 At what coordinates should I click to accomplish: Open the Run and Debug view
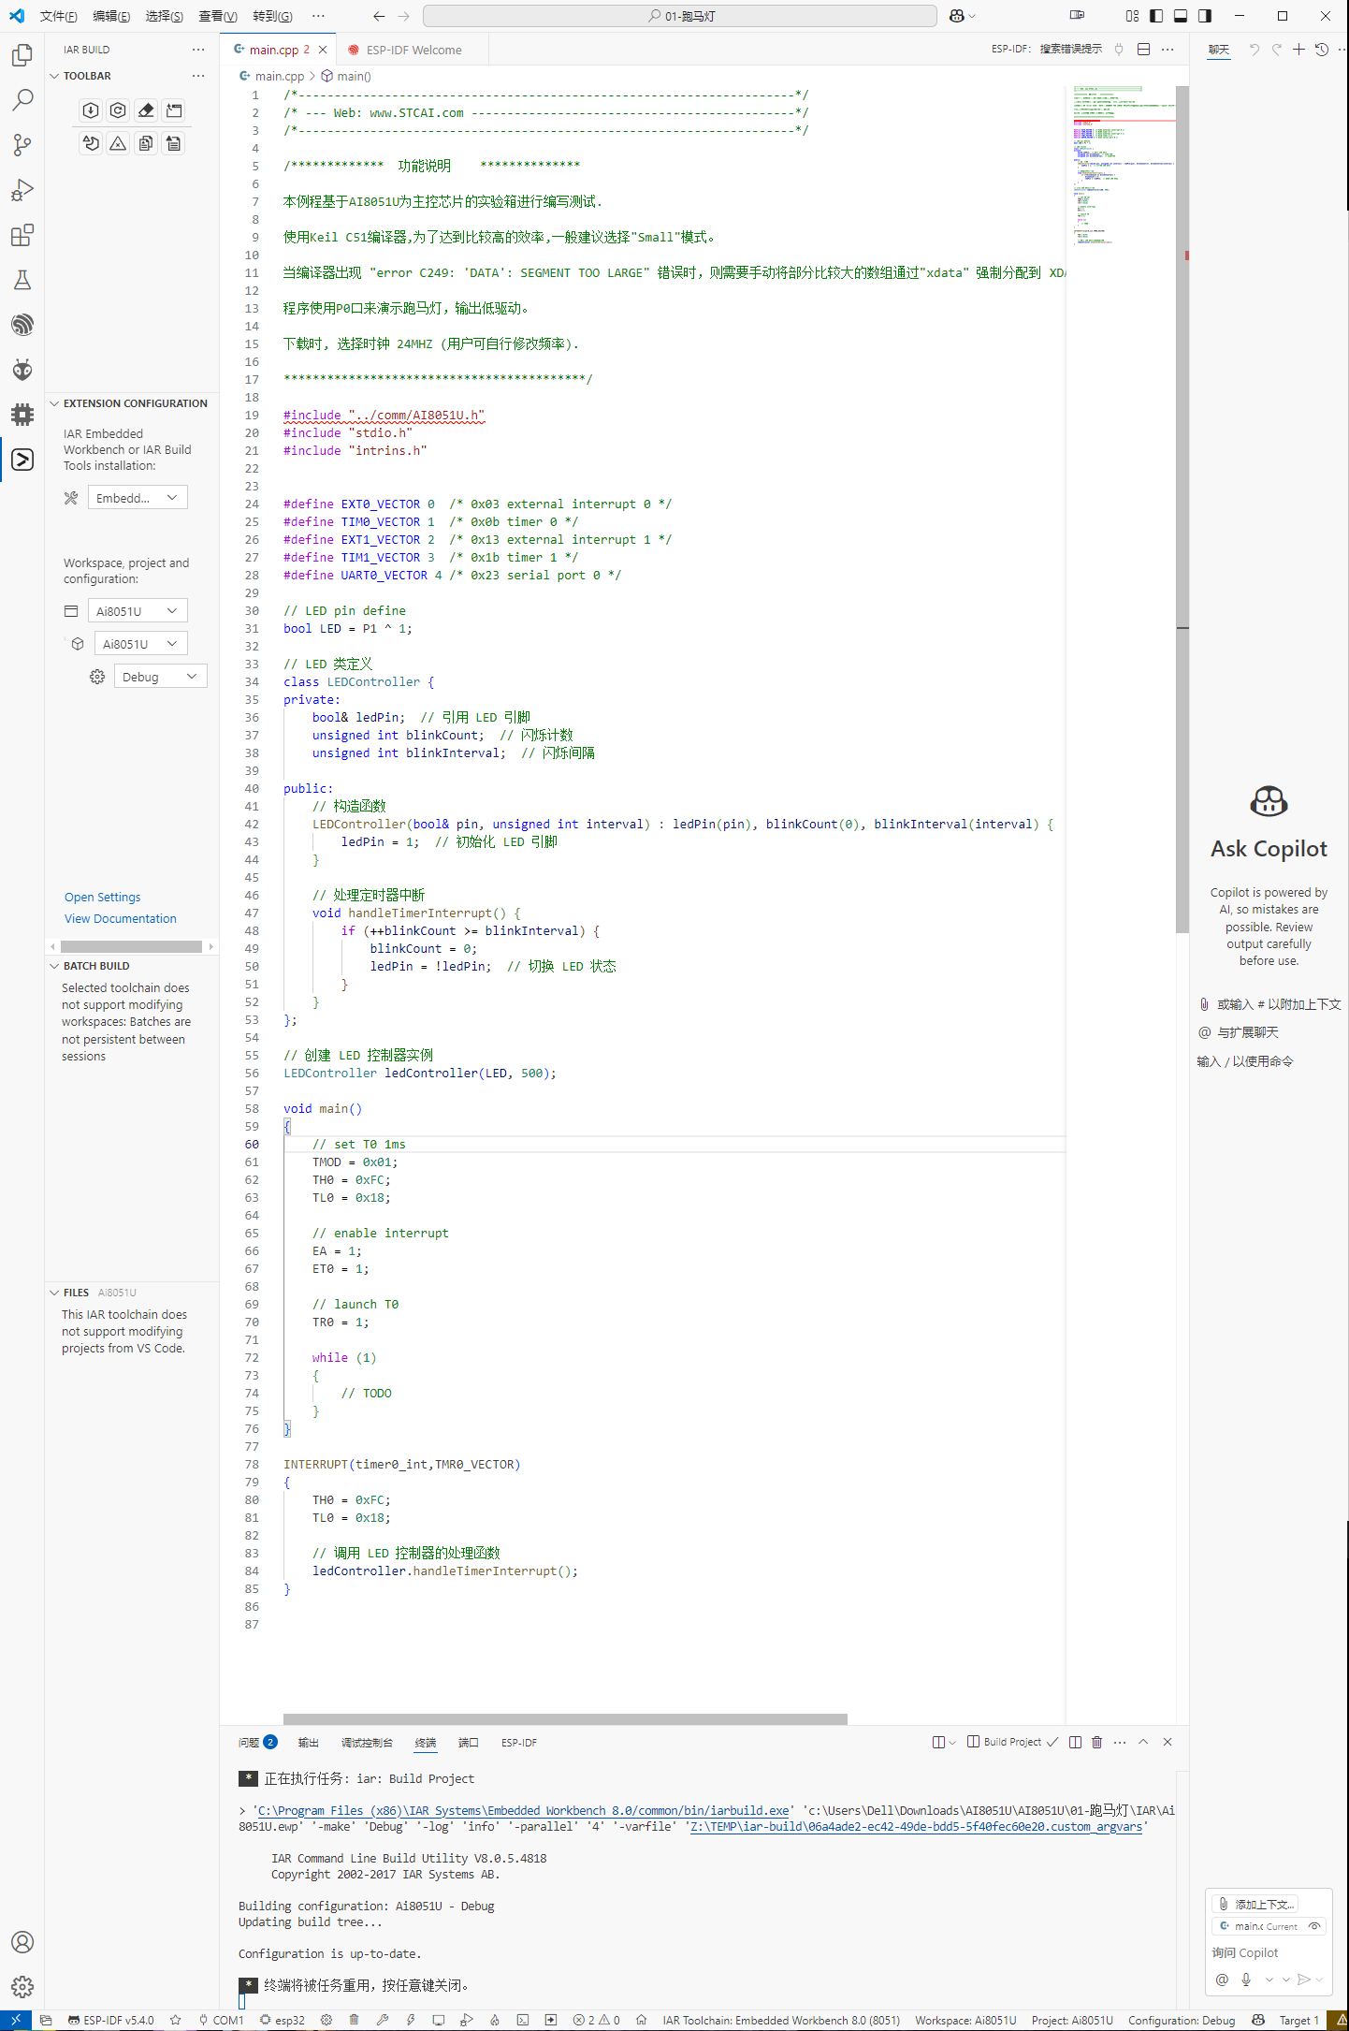click(22, 190)
